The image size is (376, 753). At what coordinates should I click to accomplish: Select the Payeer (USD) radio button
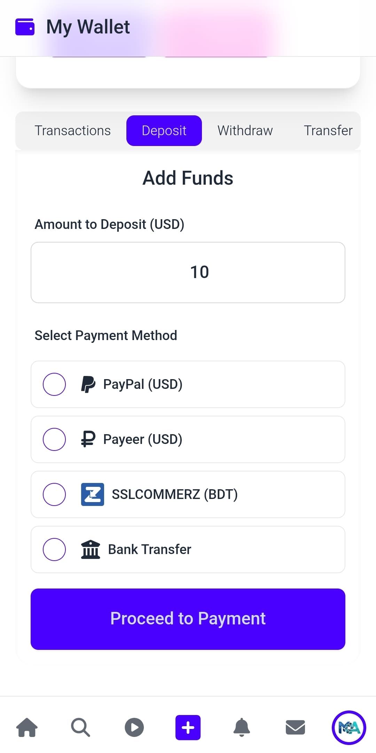54,439
